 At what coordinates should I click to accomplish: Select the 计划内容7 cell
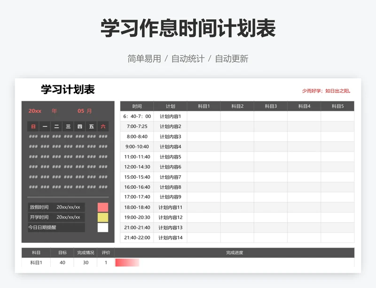[170, 177]
